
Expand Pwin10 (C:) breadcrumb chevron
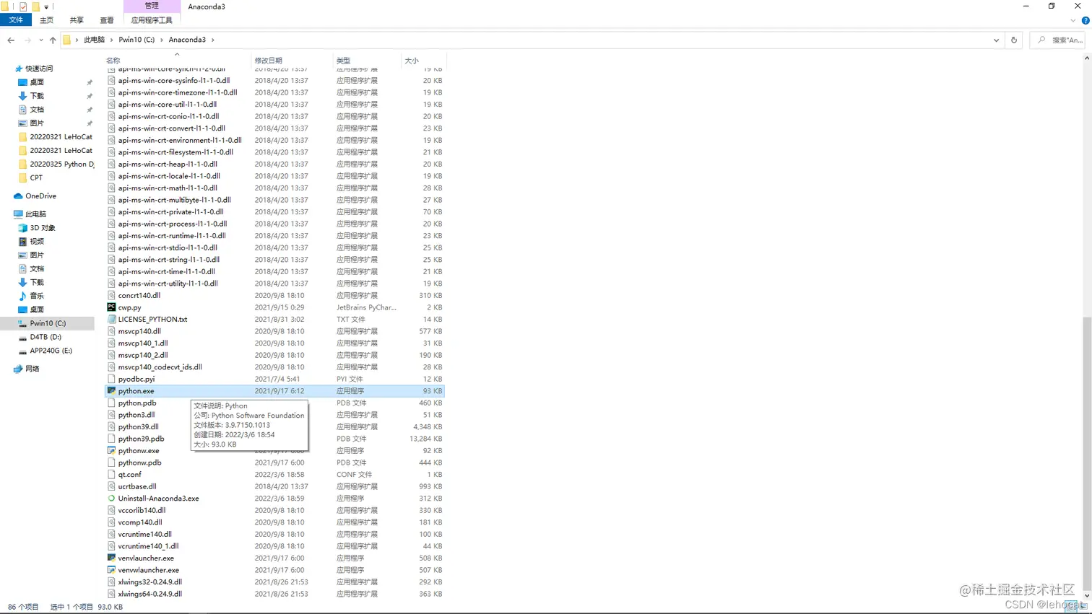[x=162, y=40]
